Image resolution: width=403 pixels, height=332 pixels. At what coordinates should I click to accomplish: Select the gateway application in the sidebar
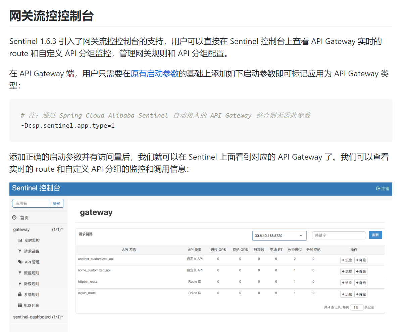click(x=21, y=229)
